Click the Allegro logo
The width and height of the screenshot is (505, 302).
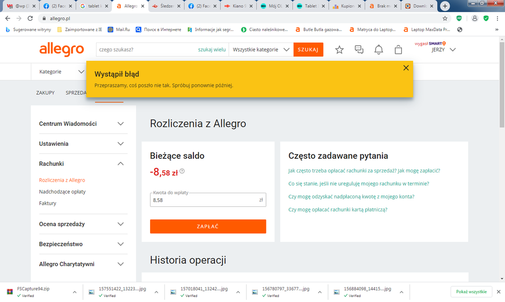tap(62, 50)
